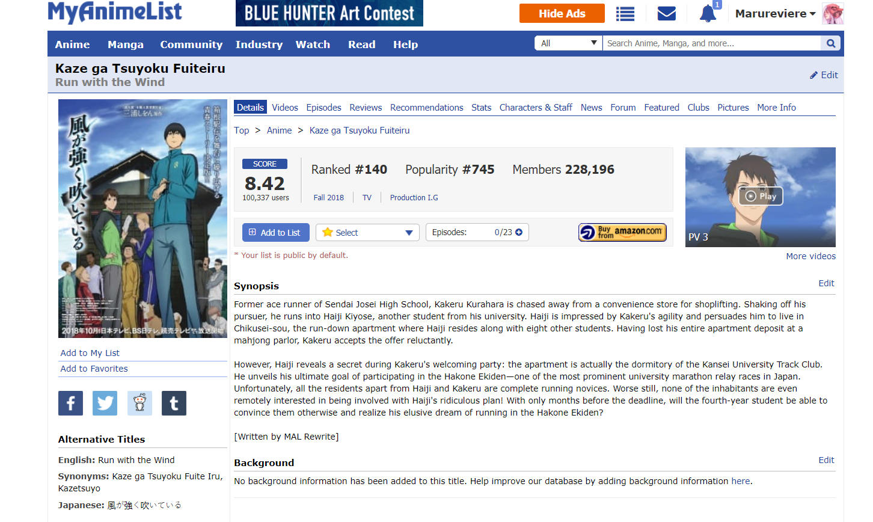The width and height of the screenshot is (873, 522).
Task: Click the Popularity #745 text
Action: pyautogui.click(x=450, y=170)
